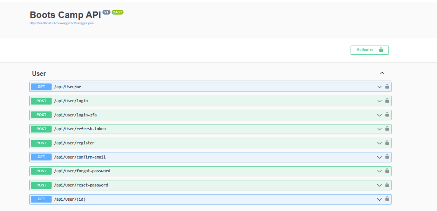Open the Authorize dialog
The height and width of the screenshot is (211, 437).
pos(369,50)
